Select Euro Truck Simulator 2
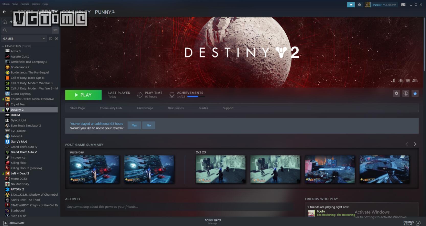 pyautogui.click(x=26, y=125)
